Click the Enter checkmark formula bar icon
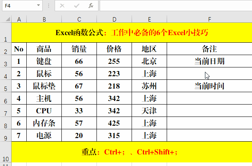Screen dimensions: 252x166 tap(77, 6)
